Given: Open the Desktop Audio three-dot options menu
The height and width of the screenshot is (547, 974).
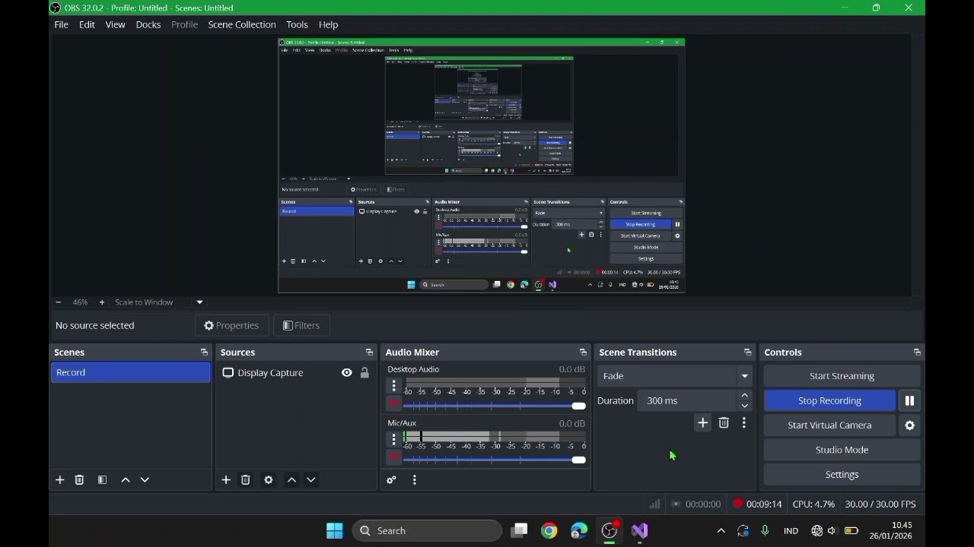Looking at the screenshot, I should tap(394, 387).
